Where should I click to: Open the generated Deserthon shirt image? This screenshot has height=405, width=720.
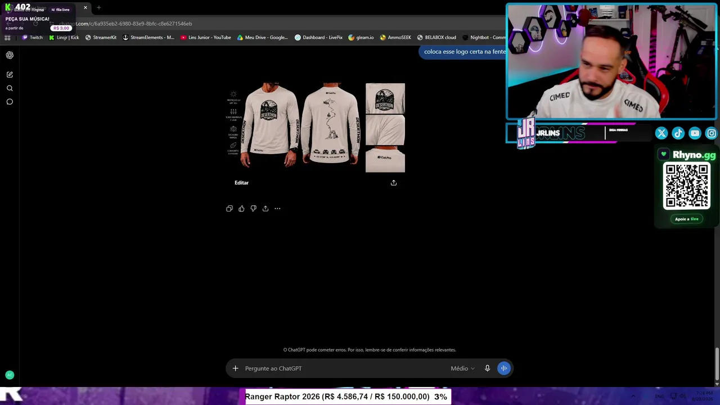tap(316, 127)
